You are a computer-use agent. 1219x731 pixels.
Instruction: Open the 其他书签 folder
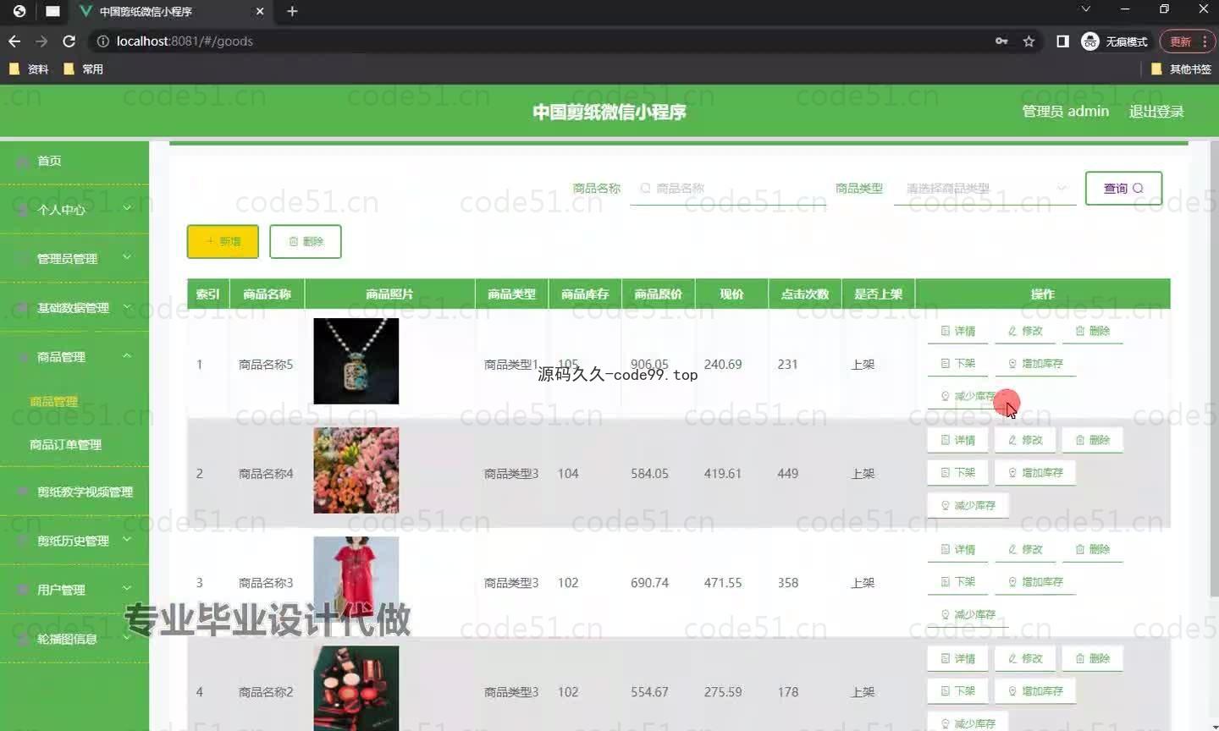1182,69
